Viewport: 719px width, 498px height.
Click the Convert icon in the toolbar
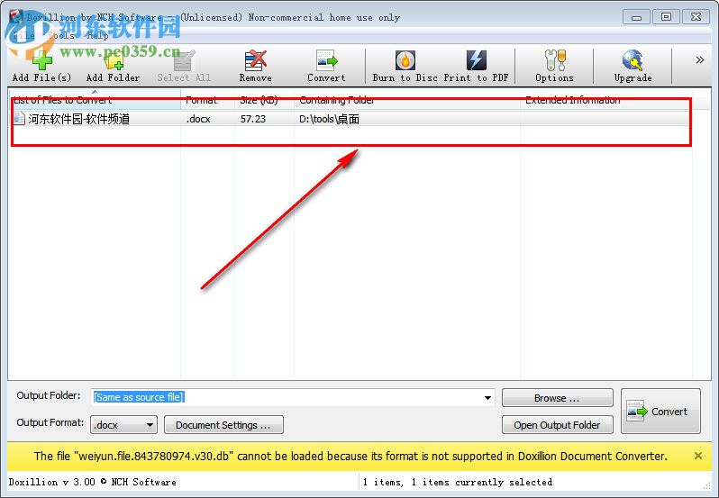(326, 66)
